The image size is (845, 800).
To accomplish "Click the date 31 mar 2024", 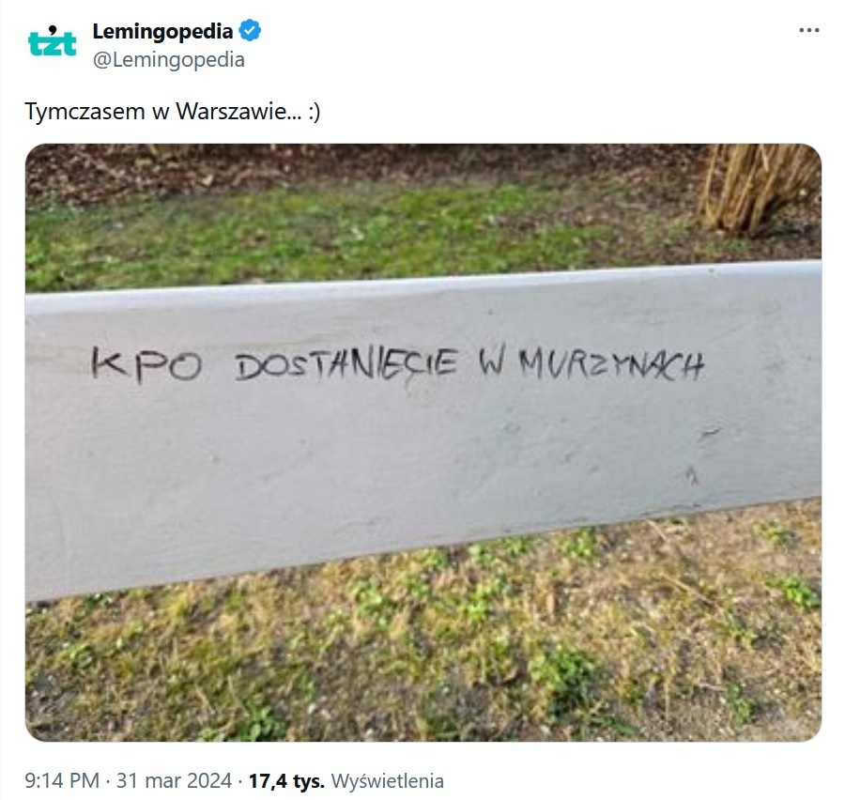I will (x=174, y=780).
